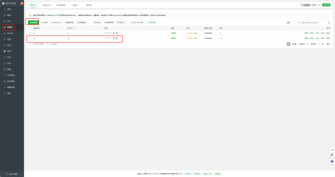335x177 pixels.
Task: Click the colorful floating assistant icon at right edge
Action: tap(332, 161)
